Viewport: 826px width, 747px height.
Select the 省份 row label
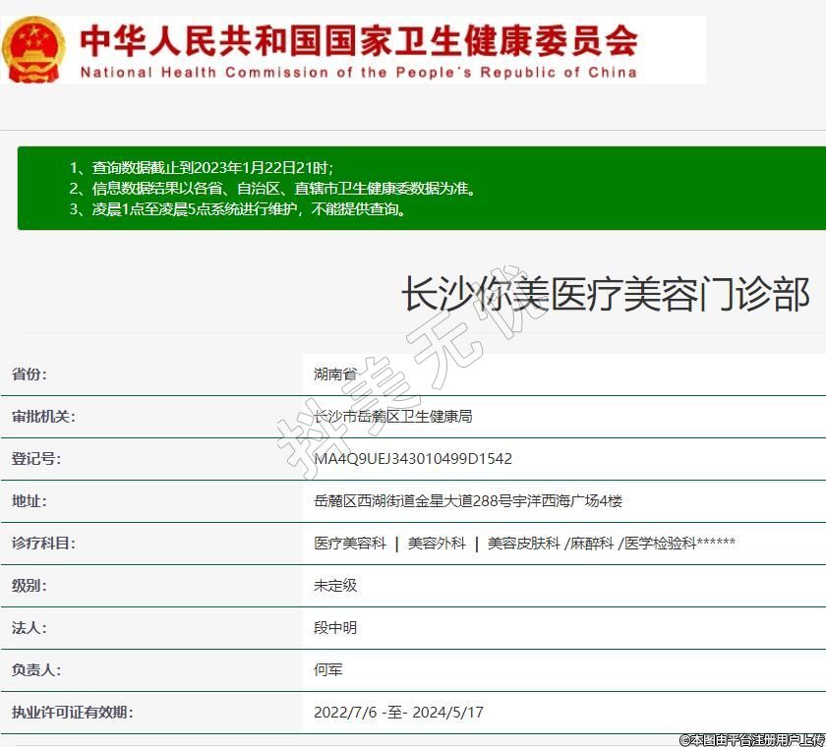coord(29,374)
